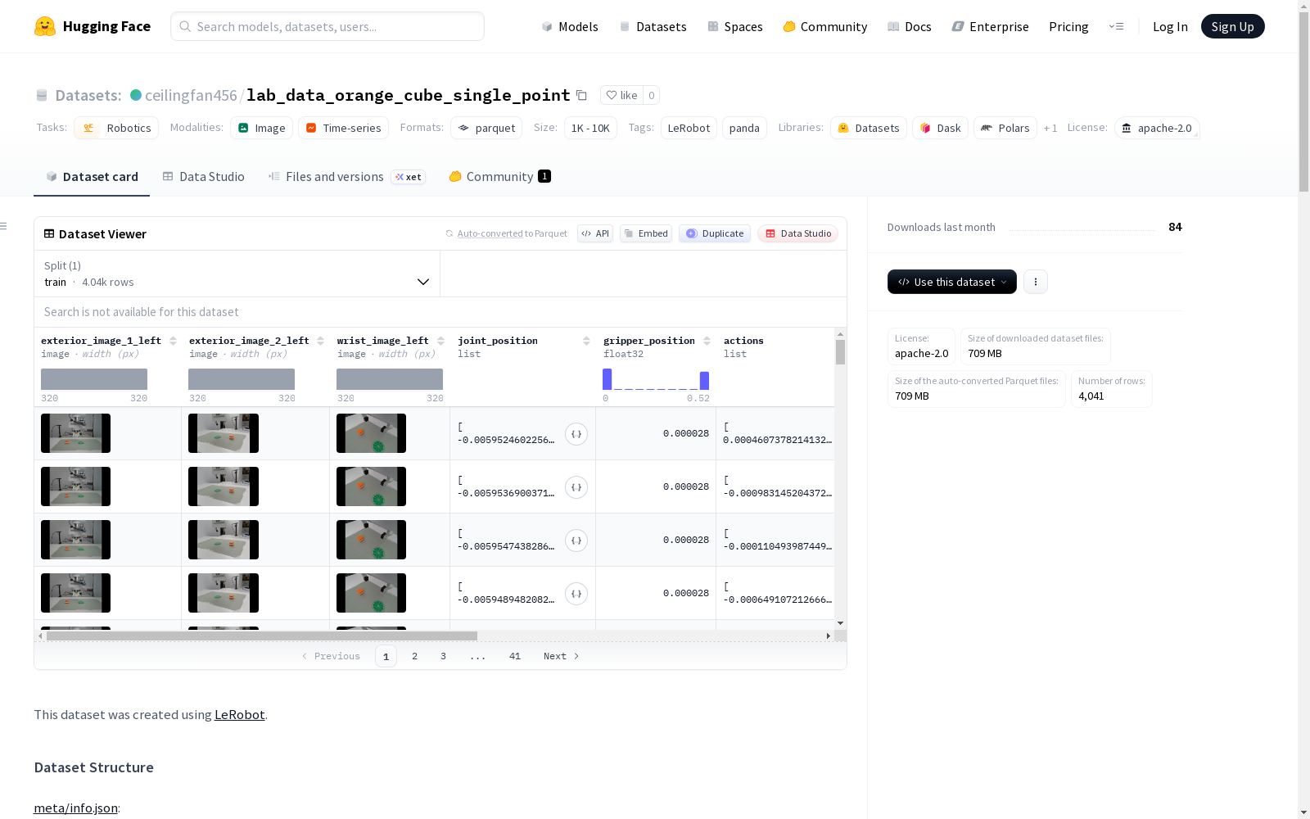This screenshot has height=819, width=1310.
Task: Open the Dataset card tab
Action: point(92,177)
